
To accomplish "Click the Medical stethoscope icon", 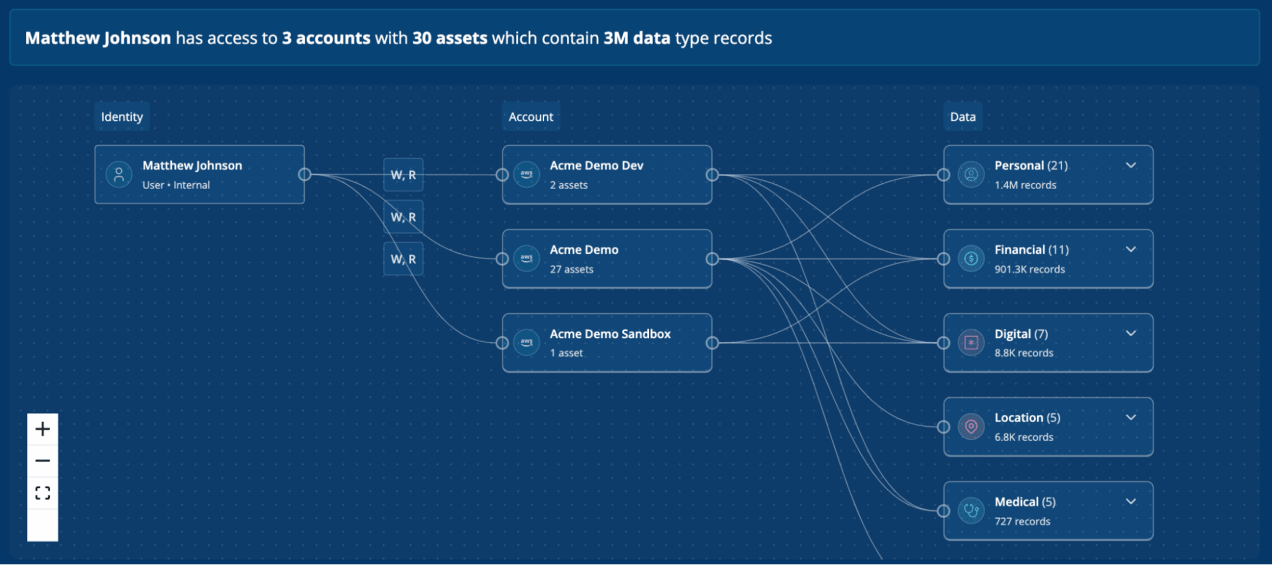I will coord(971,511).
